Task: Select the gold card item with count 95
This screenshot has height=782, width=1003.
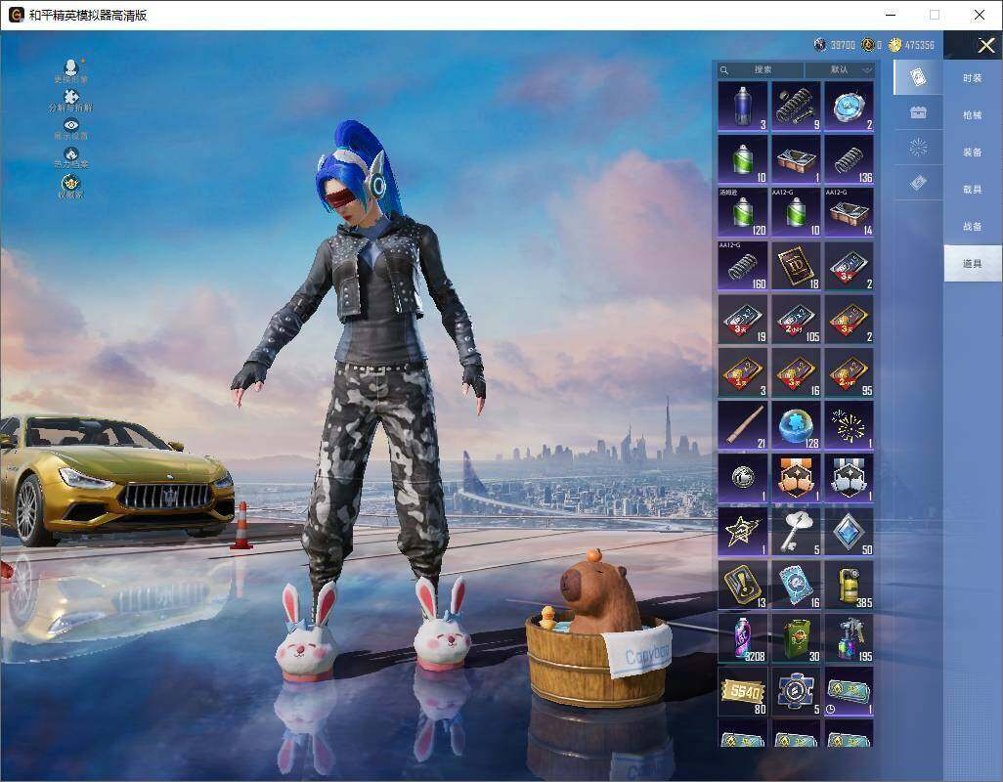Action: pos(849,372)
